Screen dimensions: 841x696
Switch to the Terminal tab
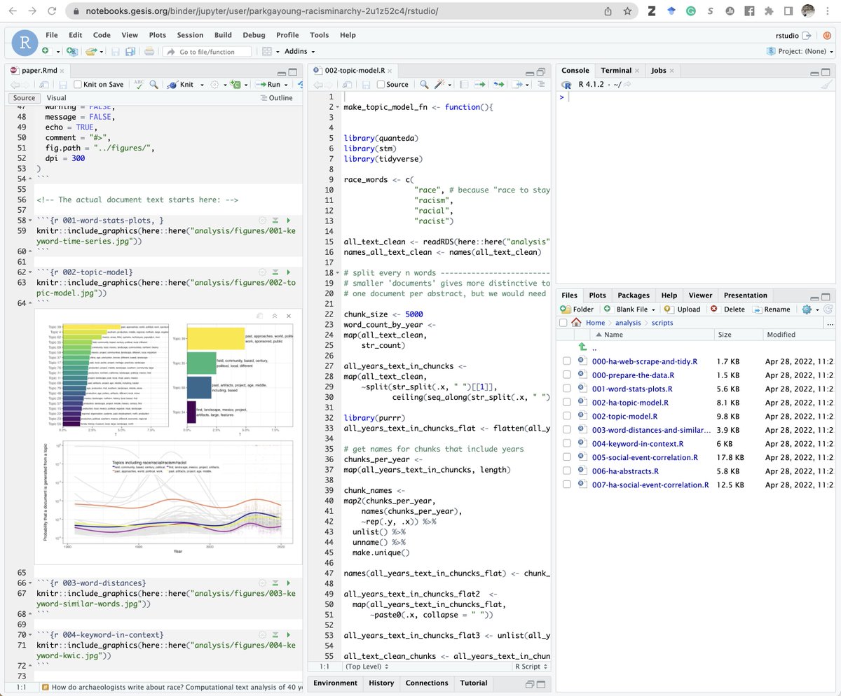pyautogui.click(x=616, y=70)
